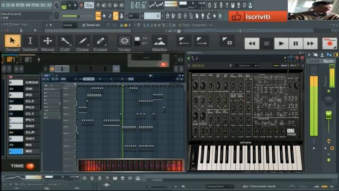Click the clock icon left of the microphone
339x191 pixels.
coord(209,5)
